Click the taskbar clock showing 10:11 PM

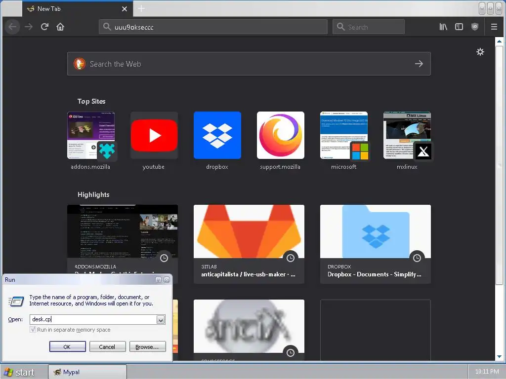point(487,372)
